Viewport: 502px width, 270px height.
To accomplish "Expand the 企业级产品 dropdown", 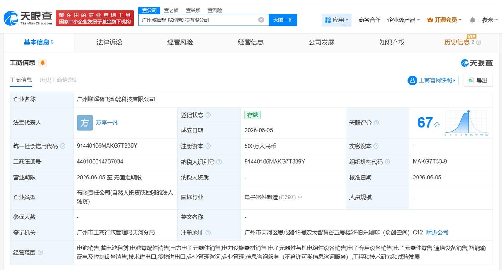I will 404,20.
